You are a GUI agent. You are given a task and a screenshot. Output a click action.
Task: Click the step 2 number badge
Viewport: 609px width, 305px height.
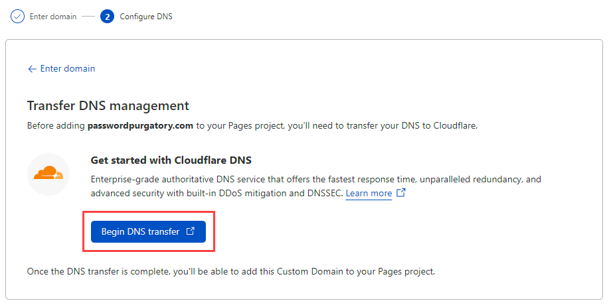[x=107, y=17]
